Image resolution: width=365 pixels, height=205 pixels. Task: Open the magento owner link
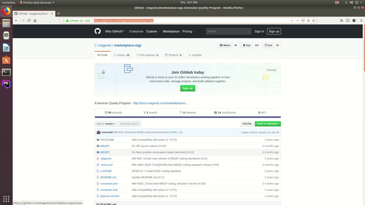click(105, 45)
